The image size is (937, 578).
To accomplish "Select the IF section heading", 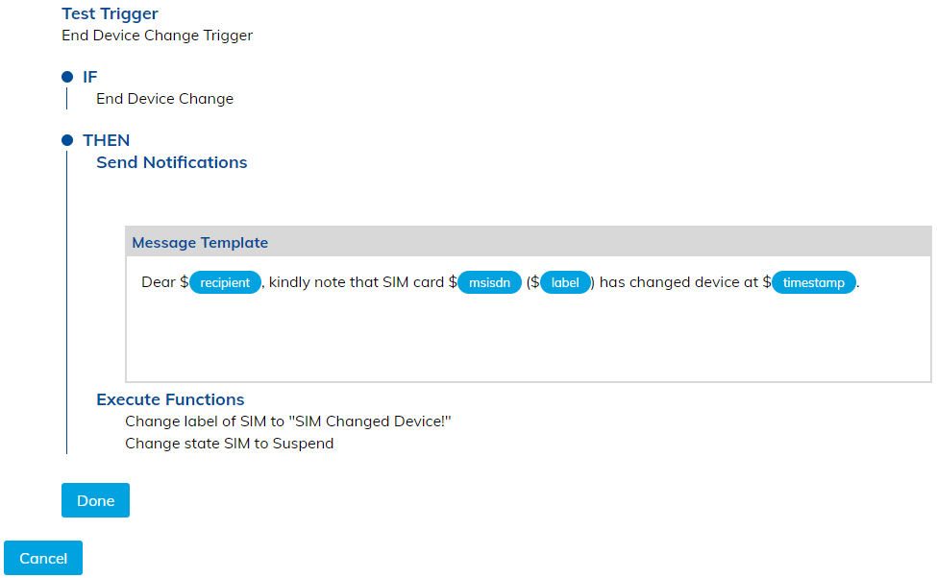I will [x=89, y=77].
